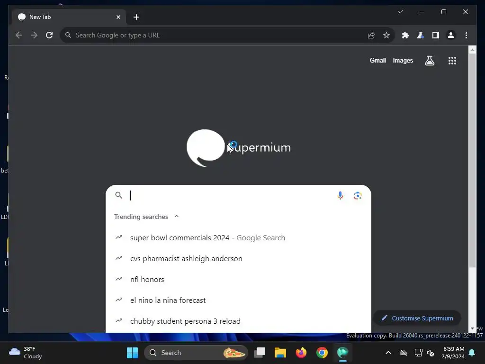This screenshot has width=485, height=364.
Task: Start voice search with microphone icon
Action: pyautogui.click(x=340, y=196)
